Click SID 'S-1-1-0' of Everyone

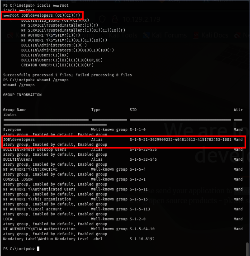coord(137,130)
